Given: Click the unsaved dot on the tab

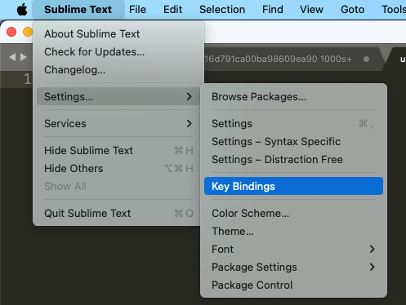Looking at the screenshot, I should coord(366,59).
